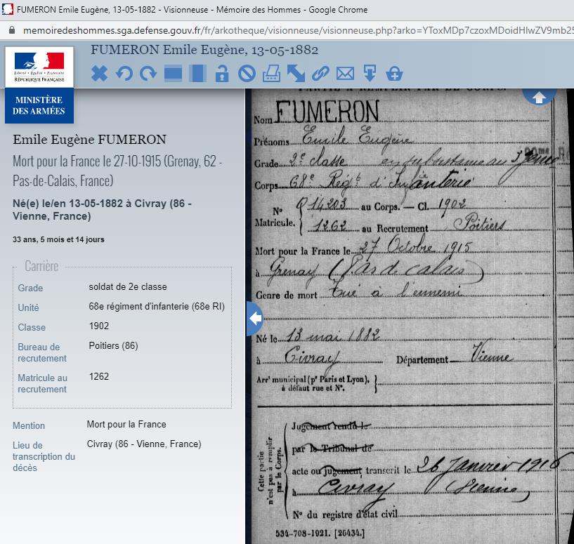Close the viewer with the X icon
574x544 pixels.
tap(99, 74)
